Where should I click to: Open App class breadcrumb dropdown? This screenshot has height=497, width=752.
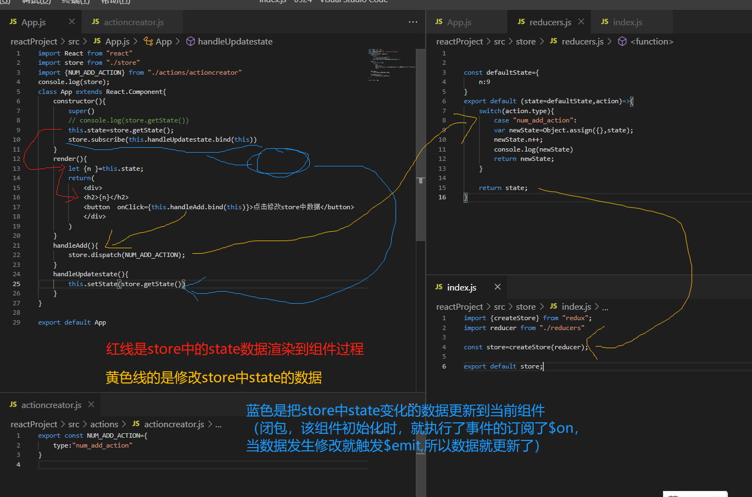(164, 41)
